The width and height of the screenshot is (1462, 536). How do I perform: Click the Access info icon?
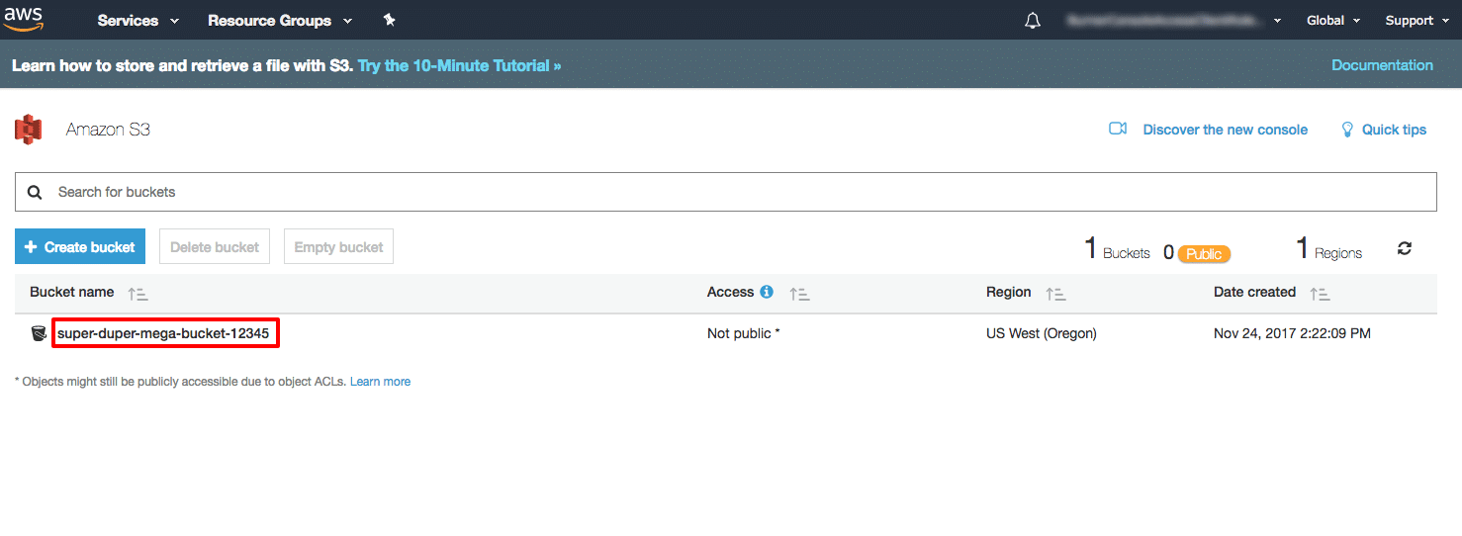(x=766, y=292)
